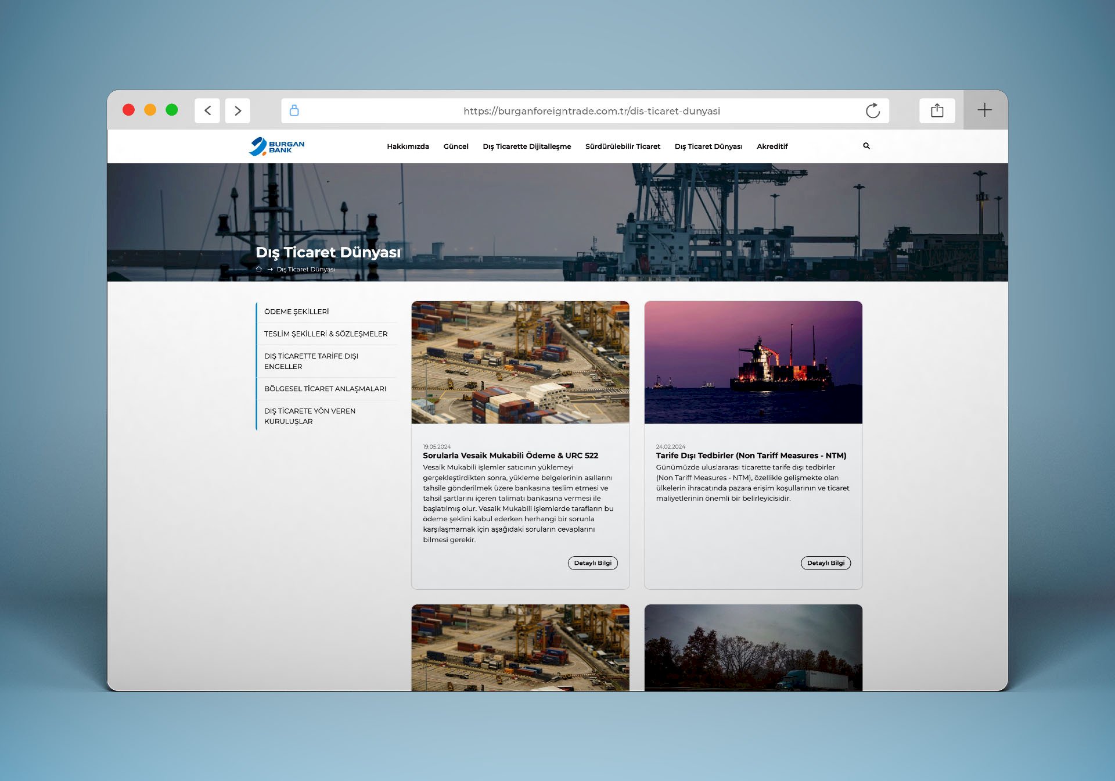This screenshot has width=1115, height=781.
Task: Go back with the browser back arrow
Action: click(207, 110)
